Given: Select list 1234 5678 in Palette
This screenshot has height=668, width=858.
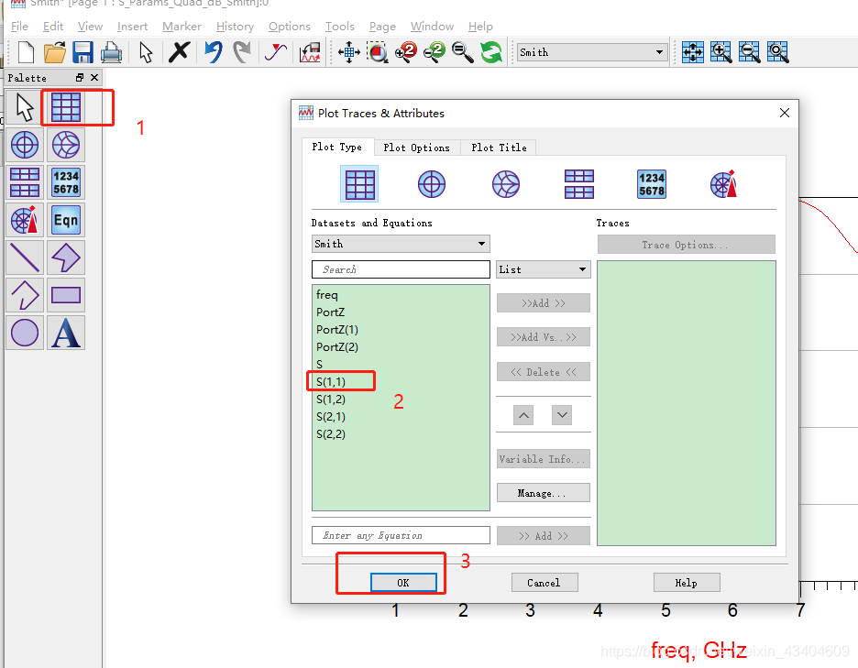Looking at the screenshot, I should click(x=66, y=182).
